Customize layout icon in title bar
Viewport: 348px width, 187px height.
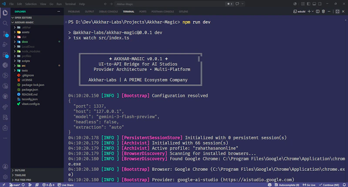pyautogui.click(x=303, y=4)
